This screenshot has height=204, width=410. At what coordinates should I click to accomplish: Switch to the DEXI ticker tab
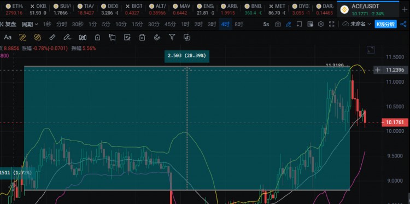[110, 9]
